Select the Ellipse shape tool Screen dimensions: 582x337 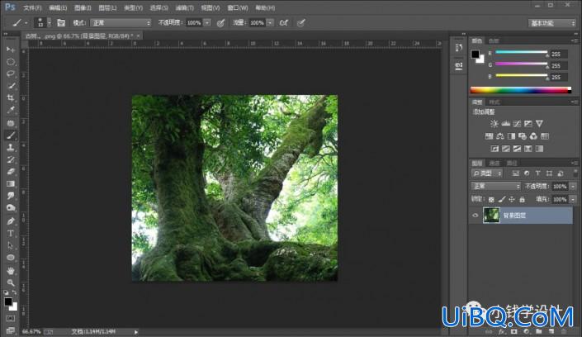[11, 258]
